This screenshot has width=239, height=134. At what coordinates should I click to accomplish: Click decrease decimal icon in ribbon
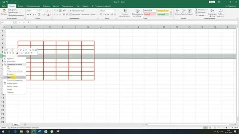click(115, 15)
